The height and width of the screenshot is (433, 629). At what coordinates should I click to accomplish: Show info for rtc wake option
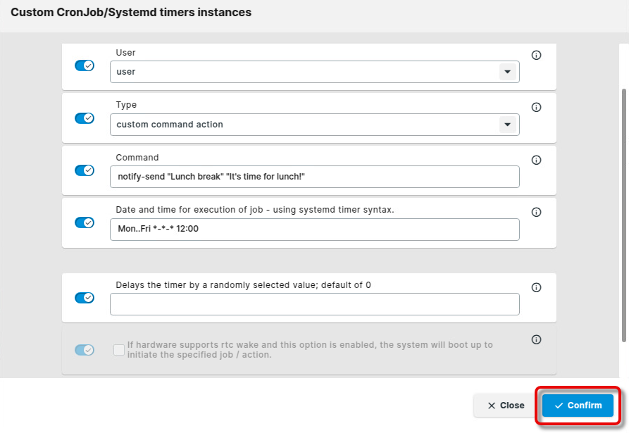(536, 339)
